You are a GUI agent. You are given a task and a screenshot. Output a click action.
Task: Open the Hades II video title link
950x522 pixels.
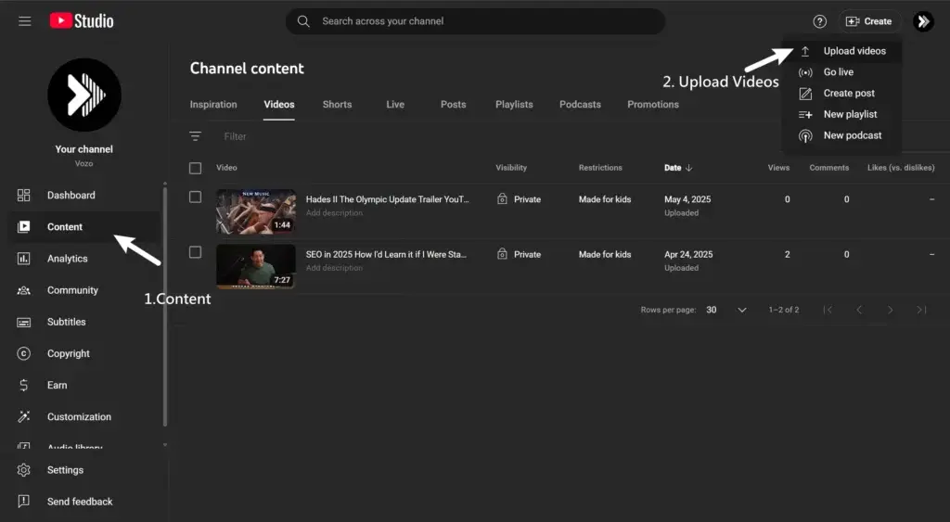387,199
